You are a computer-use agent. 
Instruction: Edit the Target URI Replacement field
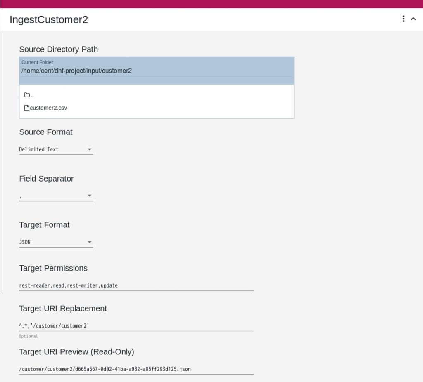[x=136, y=326]
